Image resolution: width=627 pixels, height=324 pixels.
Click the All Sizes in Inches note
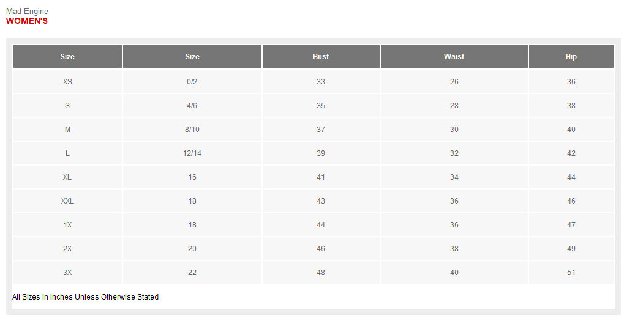coord(86,297)
